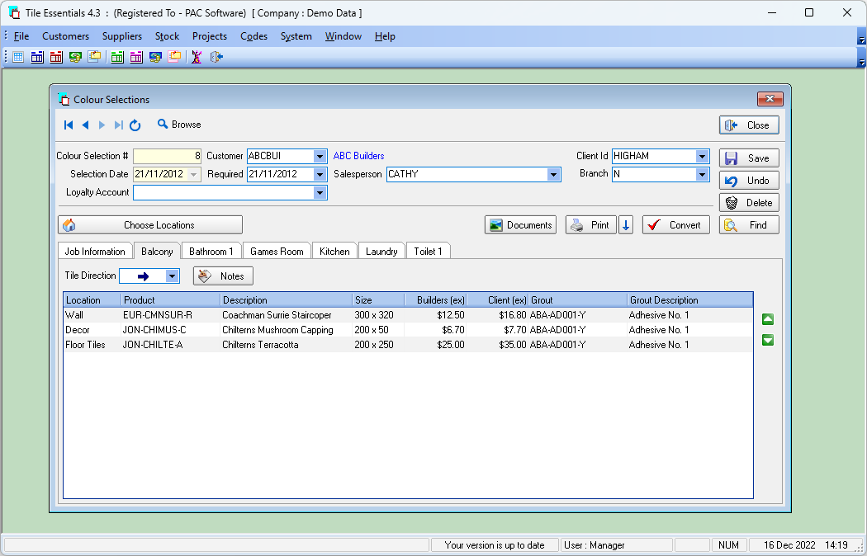This screenshot has height=556, width=867.
Task: Open the Loyalty Account dropdown
Action: tap(320, 193)
